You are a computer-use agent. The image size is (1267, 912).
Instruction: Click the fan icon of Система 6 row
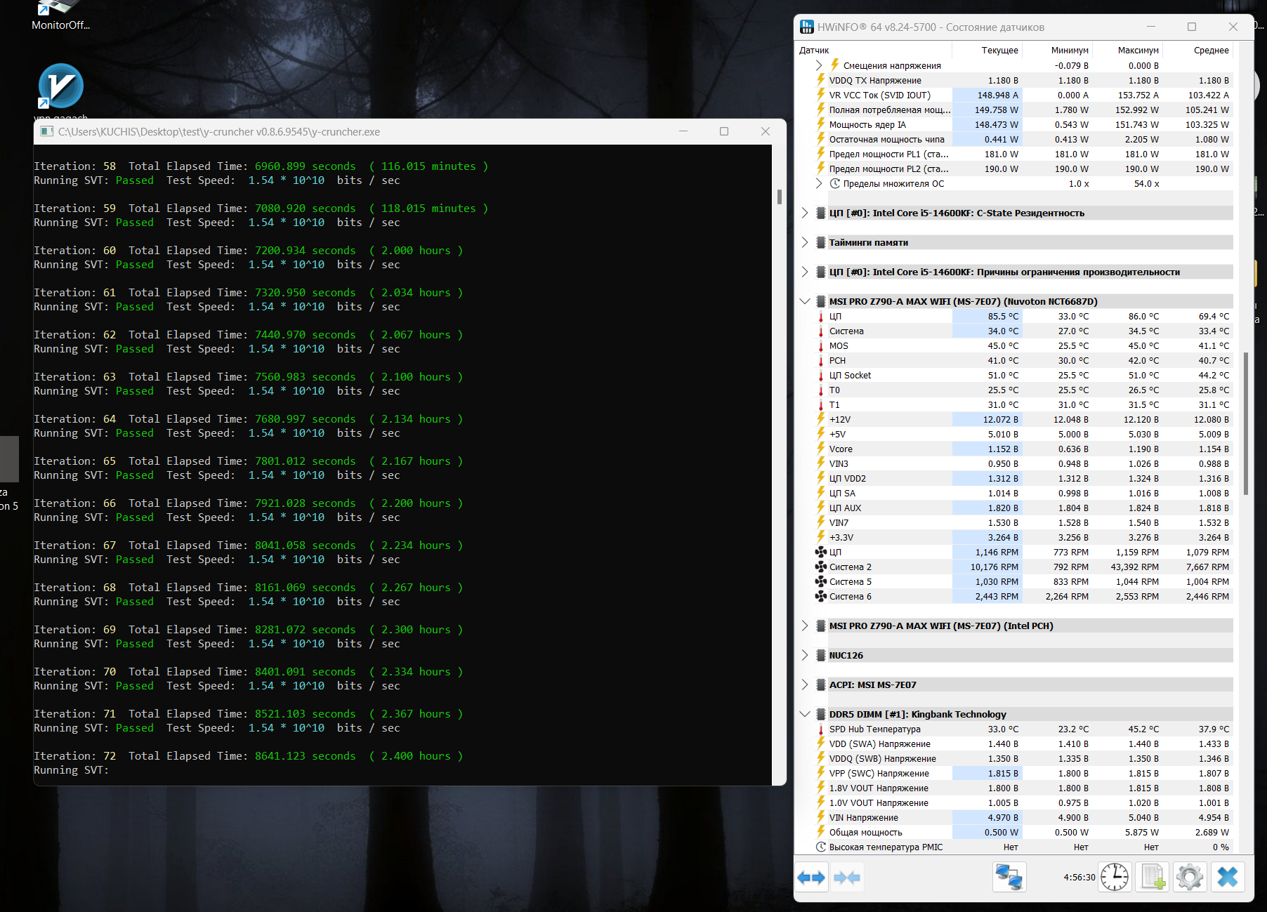820,596
